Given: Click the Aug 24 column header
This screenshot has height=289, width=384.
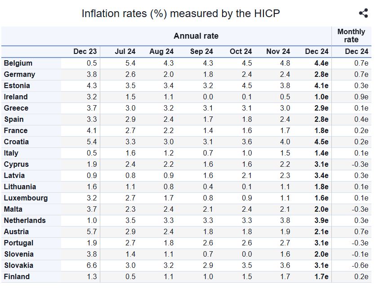Looking at the screenshot, I should [x=161, y=51].
